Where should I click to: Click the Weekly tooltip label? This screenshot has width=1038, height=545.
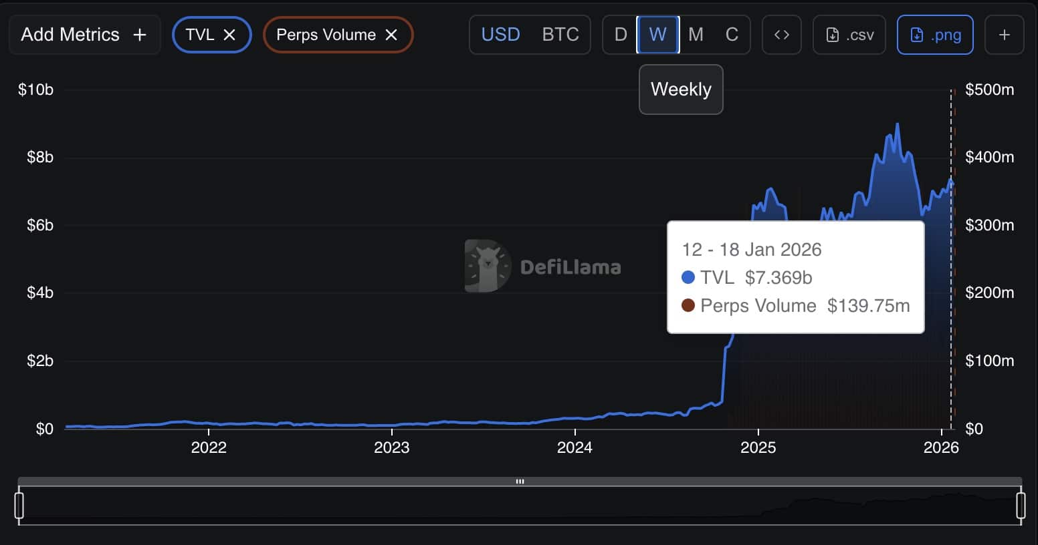[680, 89]
